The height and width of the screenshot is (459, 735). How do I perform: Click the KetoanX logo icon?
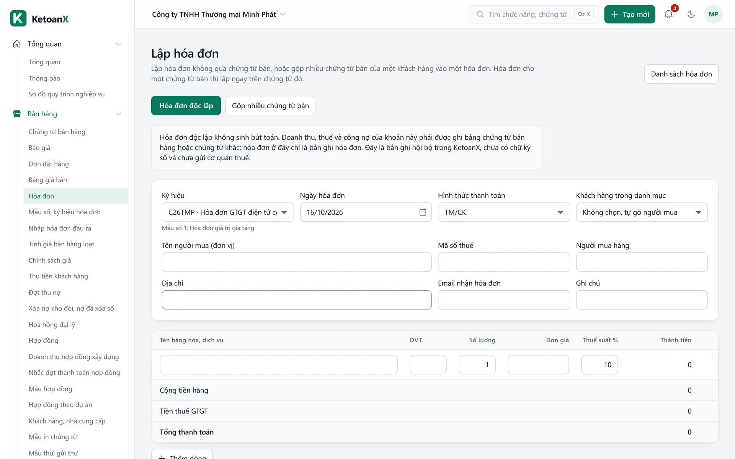point(18,18)
